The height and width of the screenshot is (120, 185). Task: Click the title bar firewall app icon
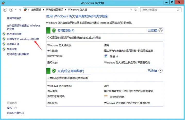(x=3, y=3)
